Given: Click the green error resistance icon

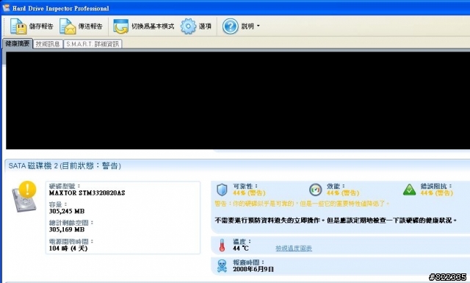Looking at the screenshot, I should pos(410,190).
